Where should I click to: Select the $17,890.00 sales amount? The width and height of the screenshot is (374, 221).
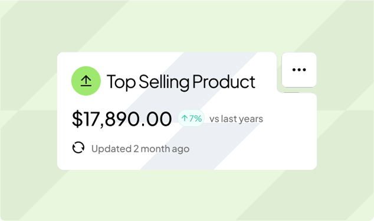pos(122,119)
